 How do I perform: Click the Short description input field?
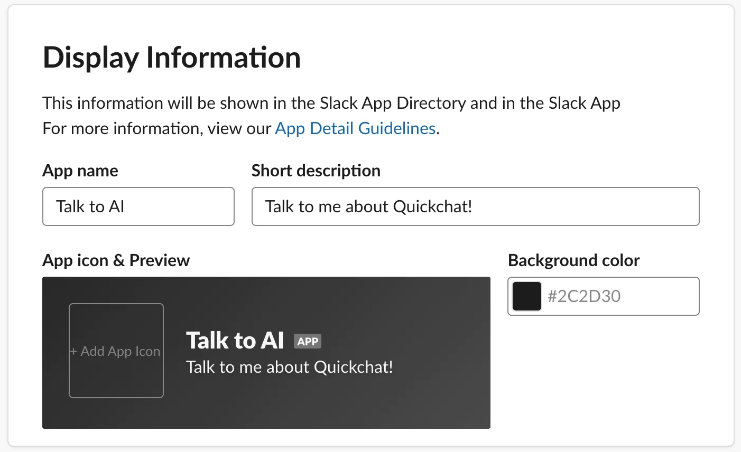[476, 206]
